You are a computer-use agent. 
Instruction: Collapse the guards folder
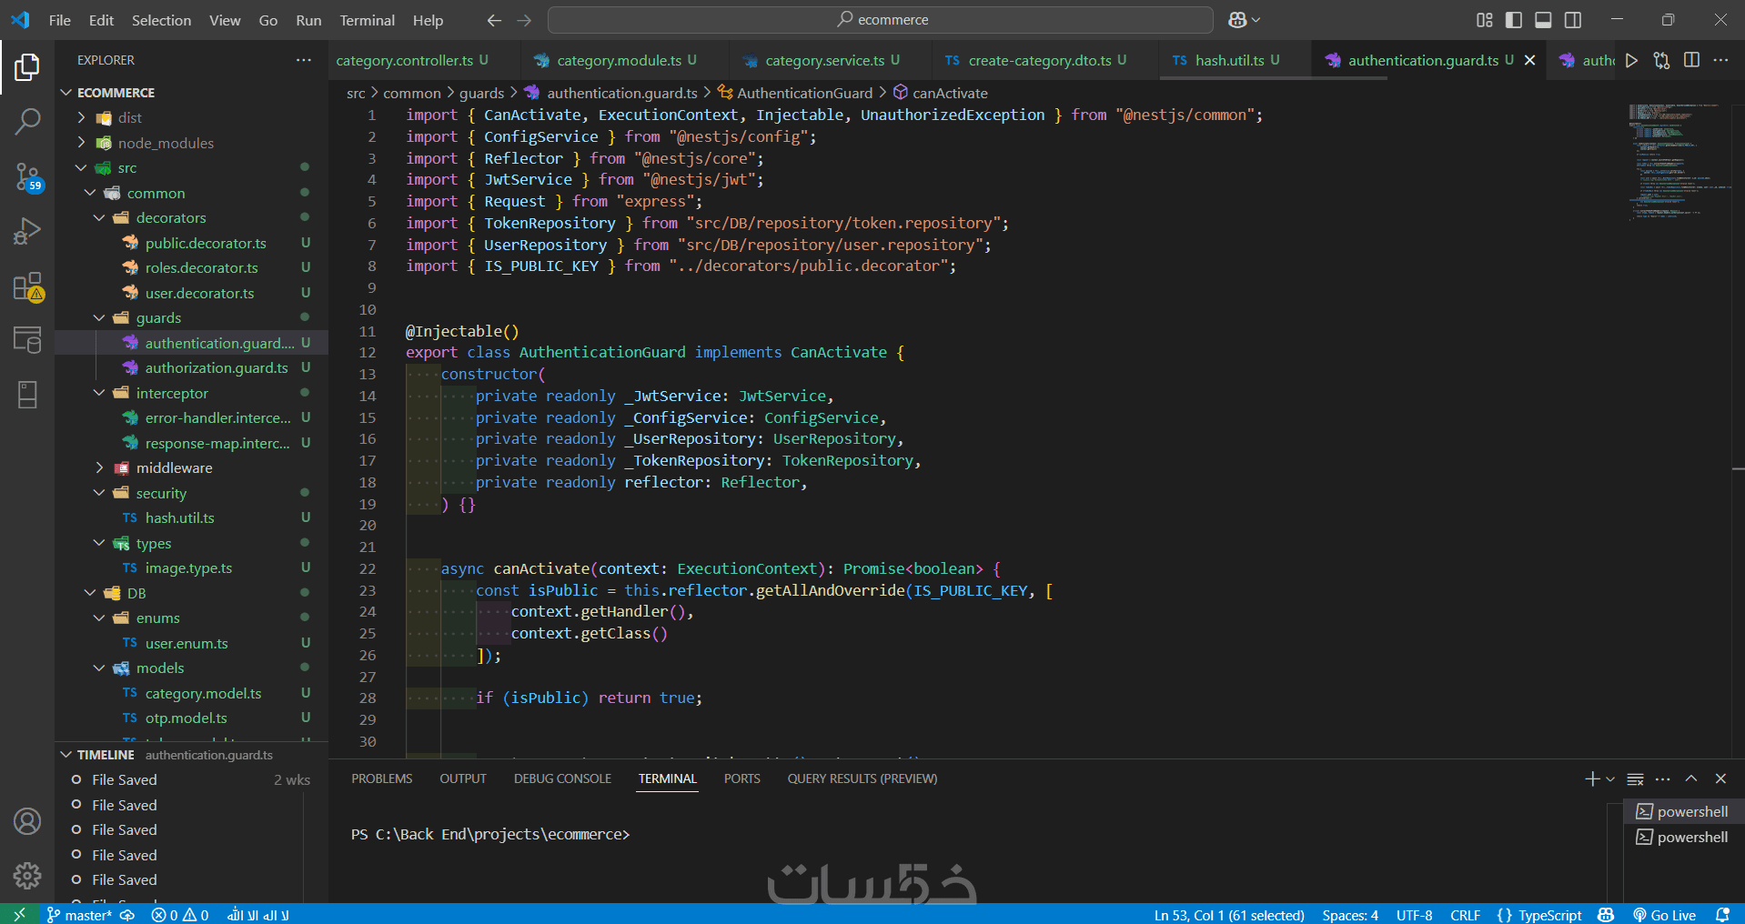(158, 317)
